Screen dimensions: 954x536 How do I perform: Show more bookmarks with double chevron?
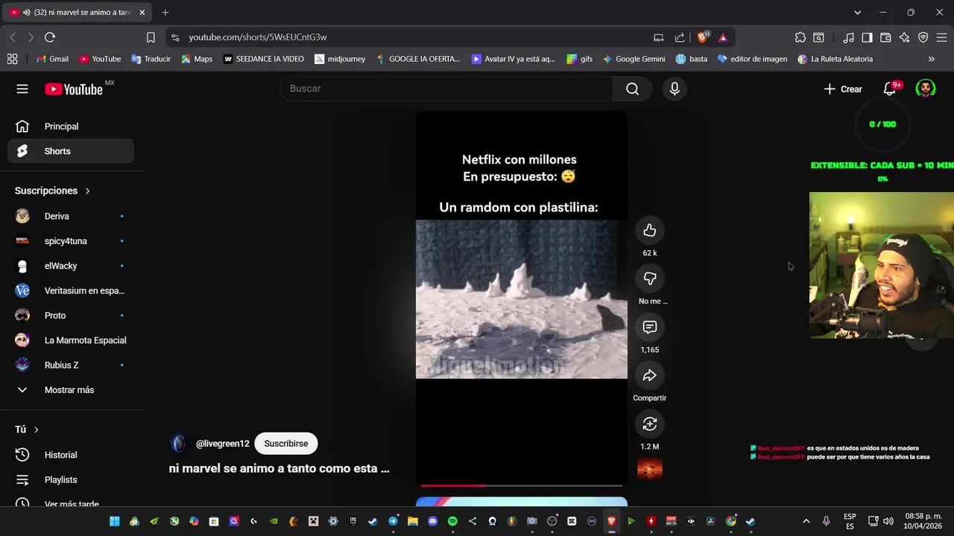(x=931, y=59)
